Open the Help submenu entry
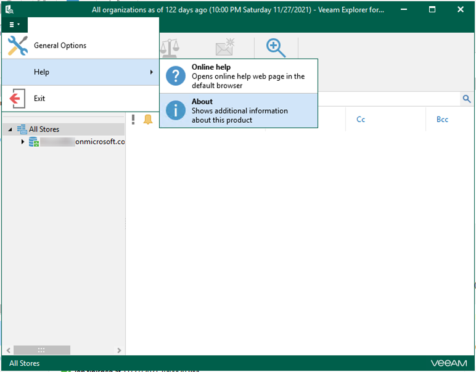 (80, 72)
